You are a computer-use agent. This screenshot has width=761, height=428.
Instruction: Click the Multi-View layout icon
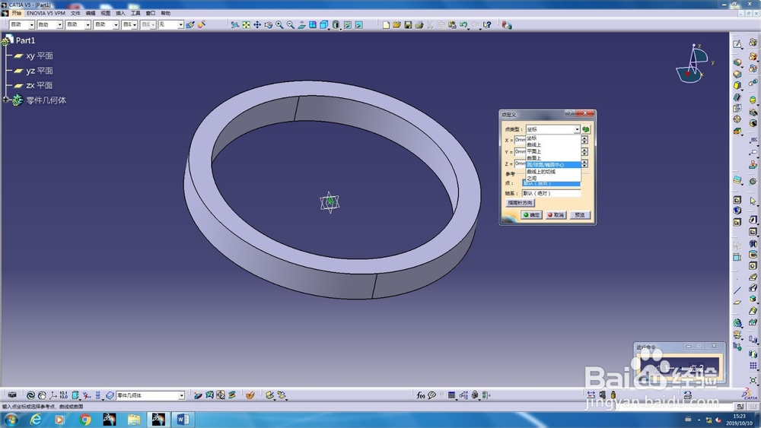coord(313,25)
